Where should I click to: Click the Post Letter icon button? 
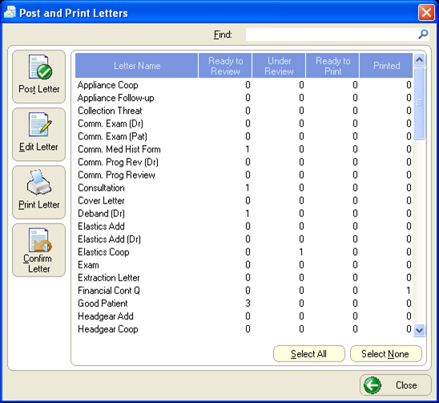(x=39, y=76)
